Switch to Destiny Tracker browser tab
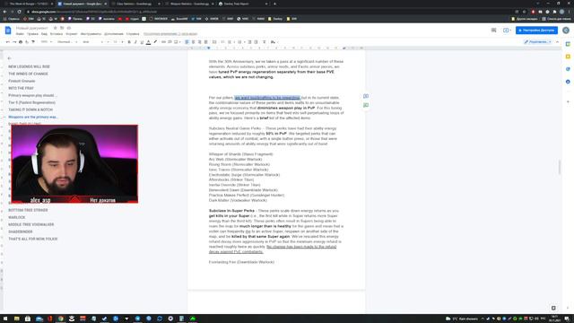This screenshot has height=323, width=574. point(243,4)
